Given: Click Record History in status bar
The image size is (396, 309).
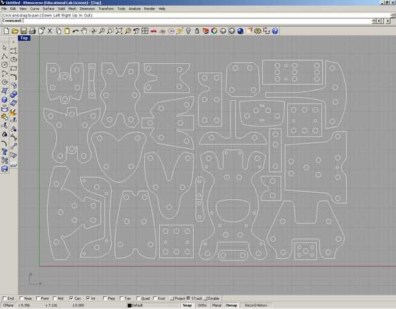Looking at the screenshot, I should 256,305.
